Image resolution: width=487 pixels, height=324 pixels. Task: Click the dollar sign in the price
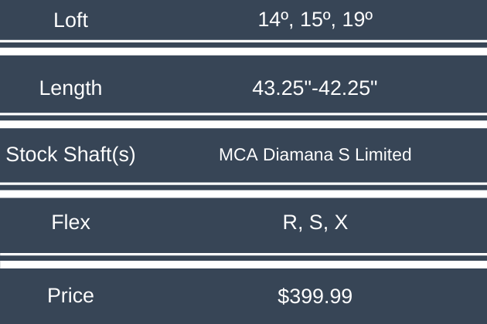point(283,295)
